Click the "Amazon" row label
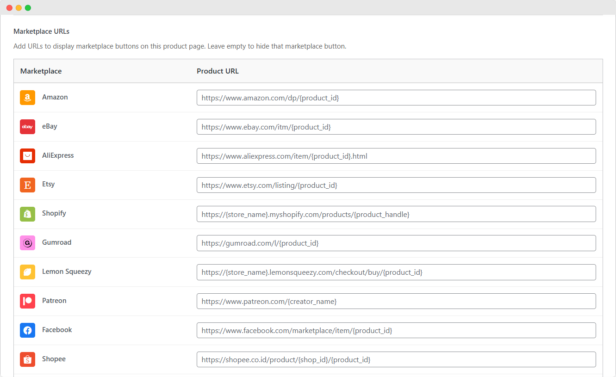The height and width of the screenshot is (377, 616). coord(55,97)
